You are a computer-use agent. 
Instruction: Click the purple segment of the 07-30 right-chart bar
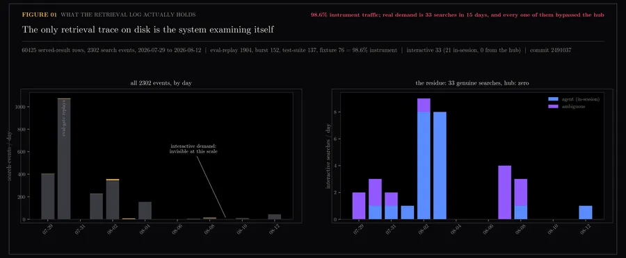pos(376,192)
